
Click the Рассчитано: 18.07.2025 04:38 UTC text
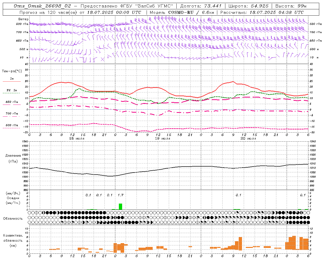[x=262, y=12]
